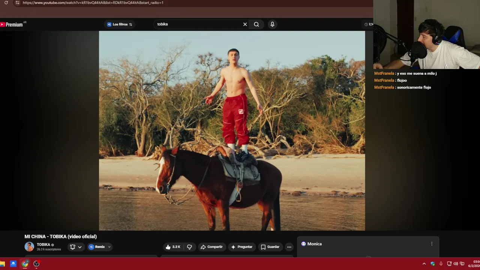This screenshot has height=270, width=480.
Task: Click the notification bell for TOBIKA
Action: 73,247
